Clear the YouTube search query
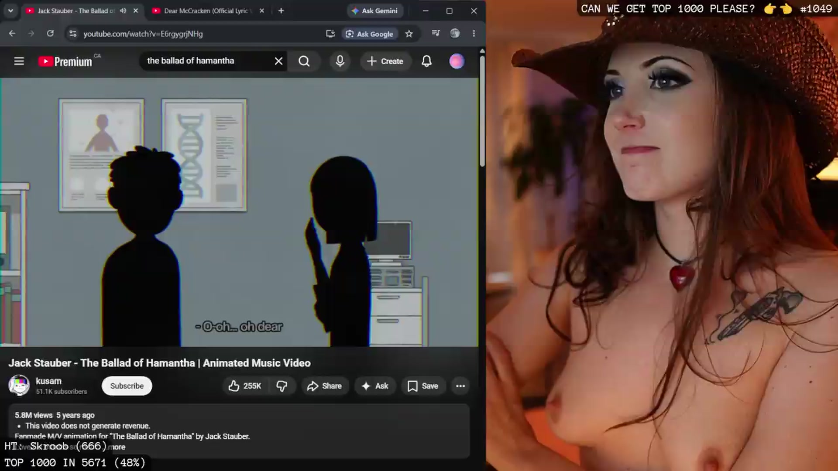 pyautogui.click(x=278, y=61)
